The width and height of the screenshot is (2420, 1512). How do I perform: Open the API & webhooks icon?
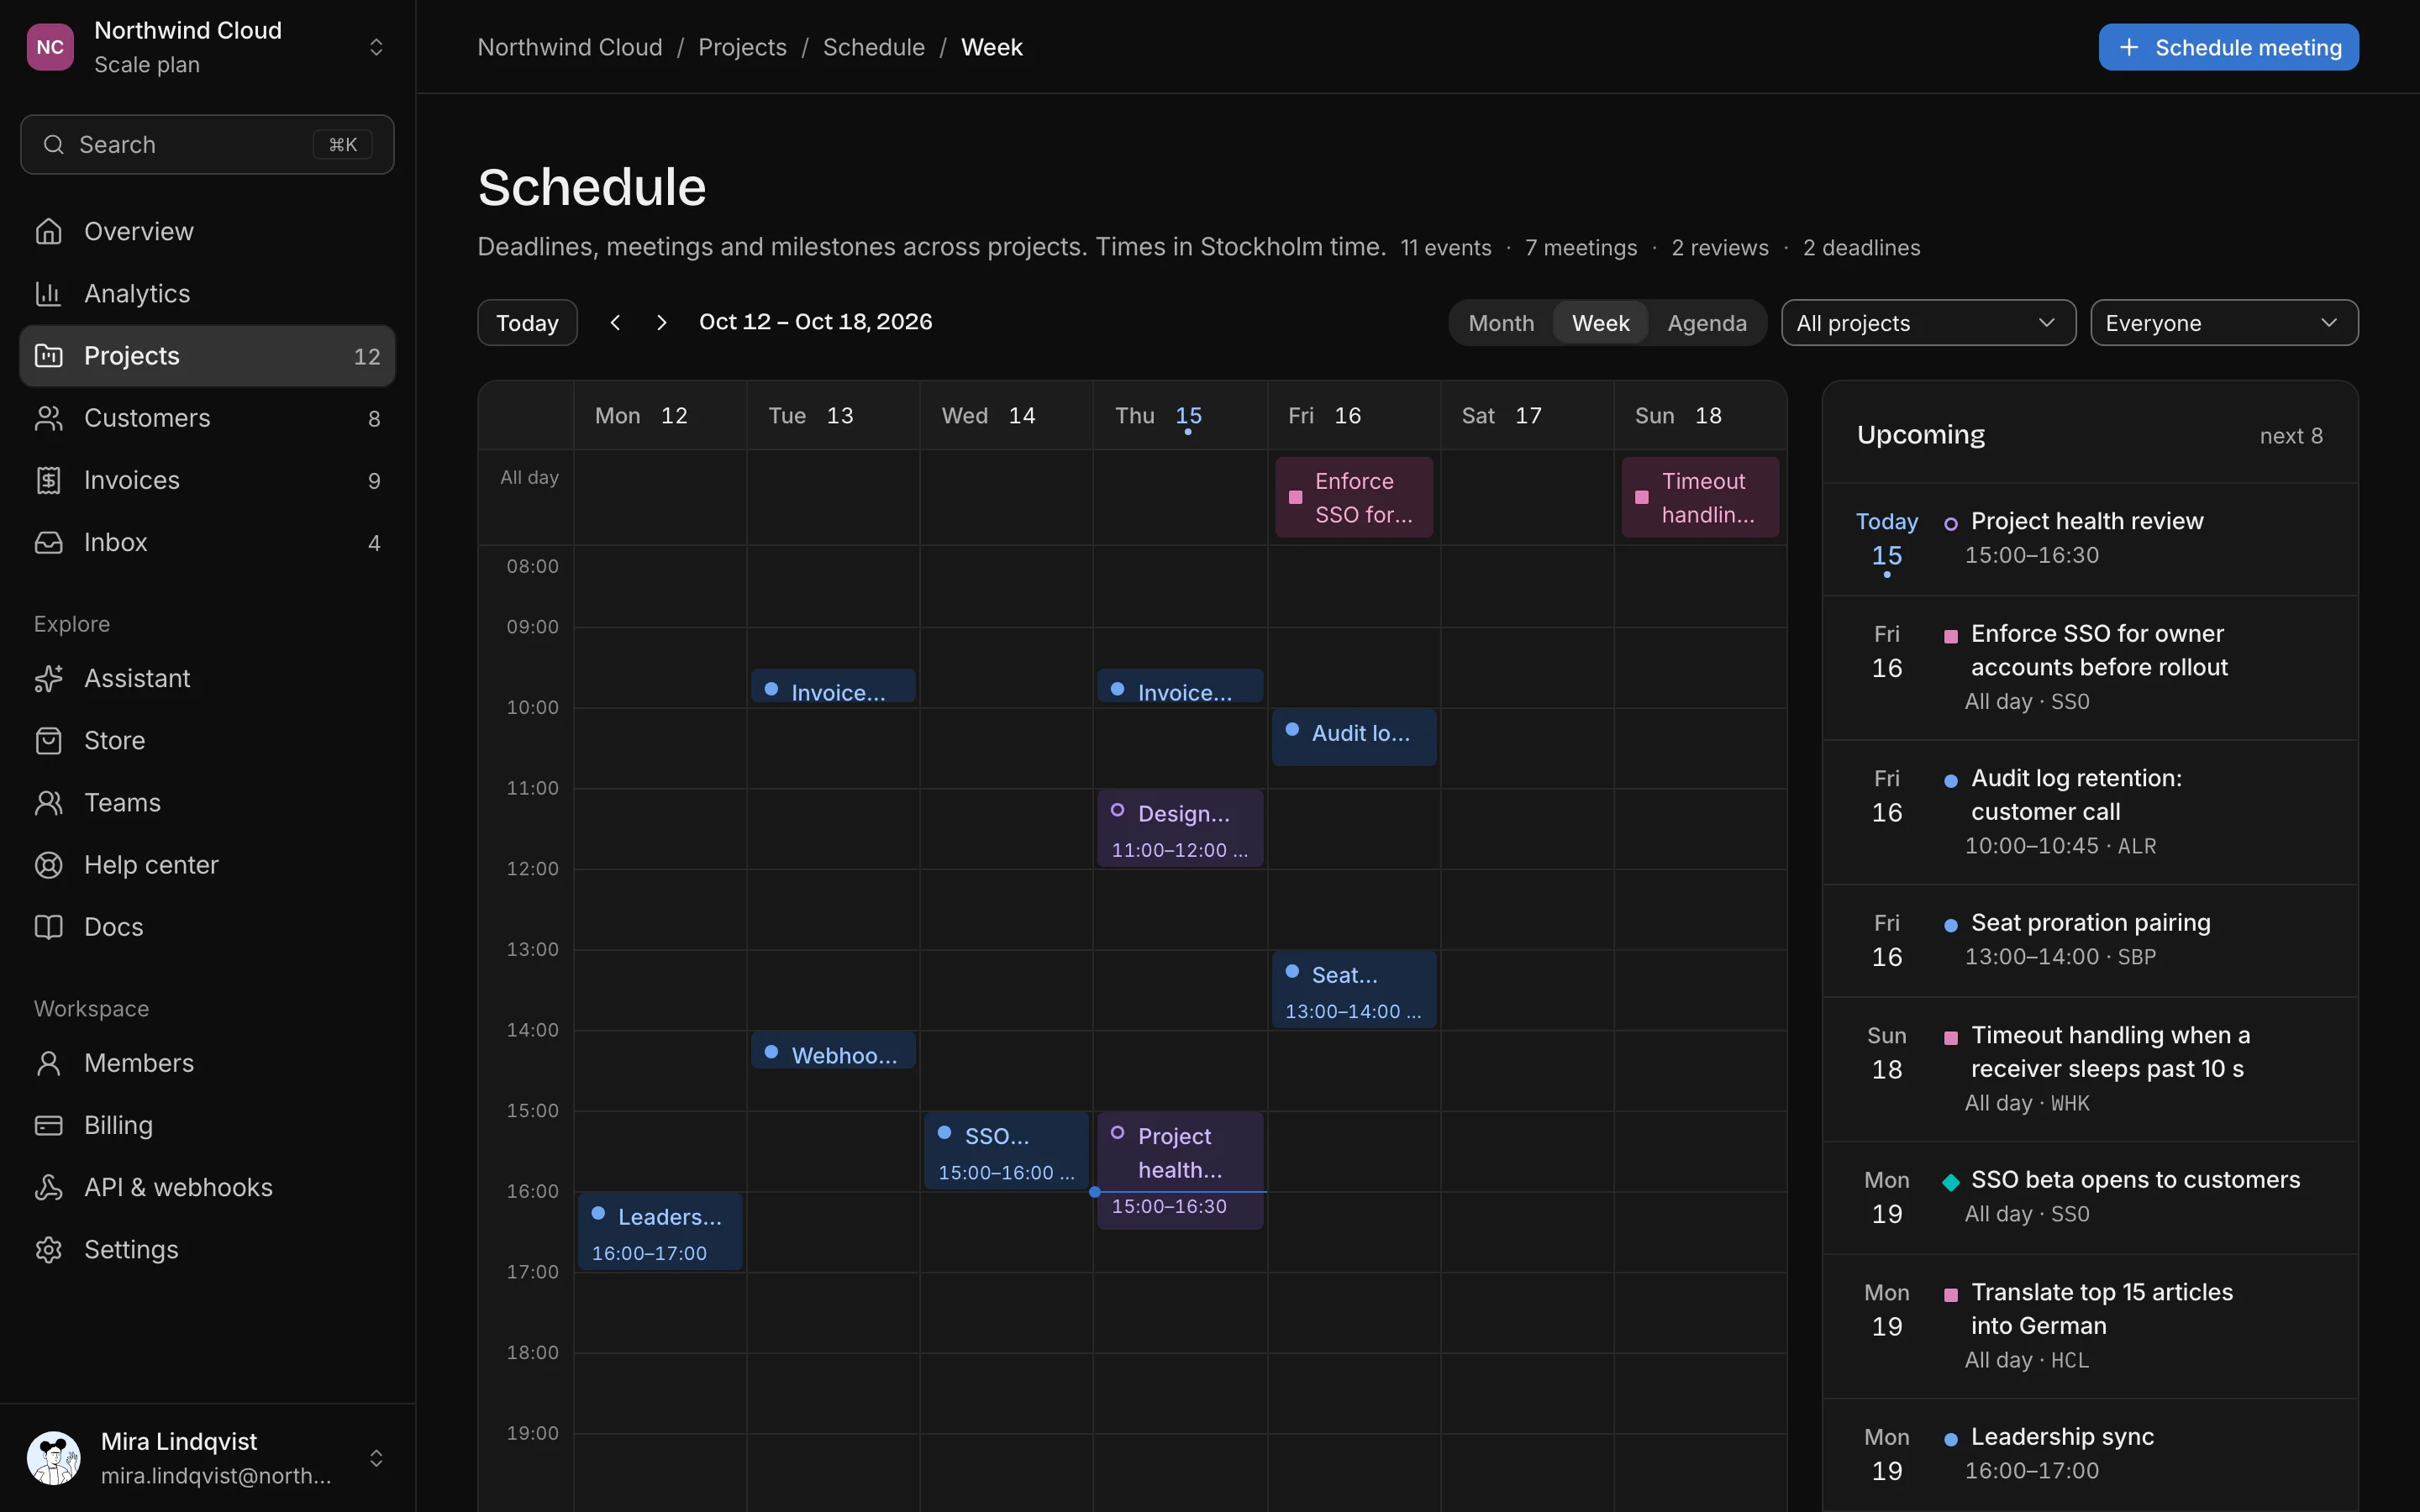[x=48, y=1187]
